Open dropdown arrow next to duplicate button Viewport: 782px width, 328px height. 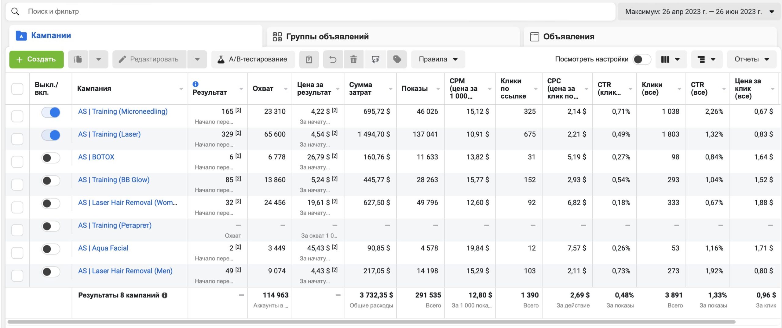coord(98,59)
